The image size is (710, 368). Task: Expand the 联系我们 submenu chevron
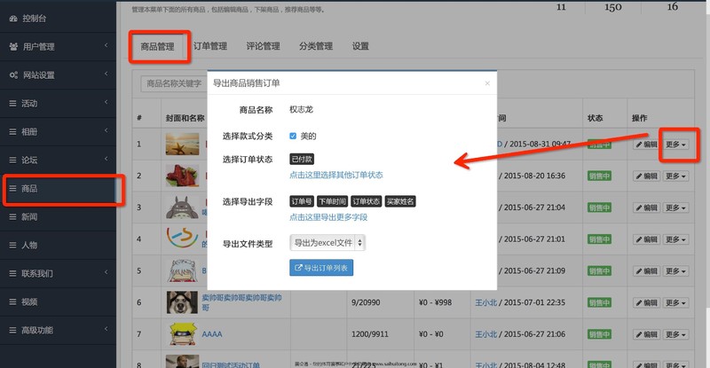(106, 272)
